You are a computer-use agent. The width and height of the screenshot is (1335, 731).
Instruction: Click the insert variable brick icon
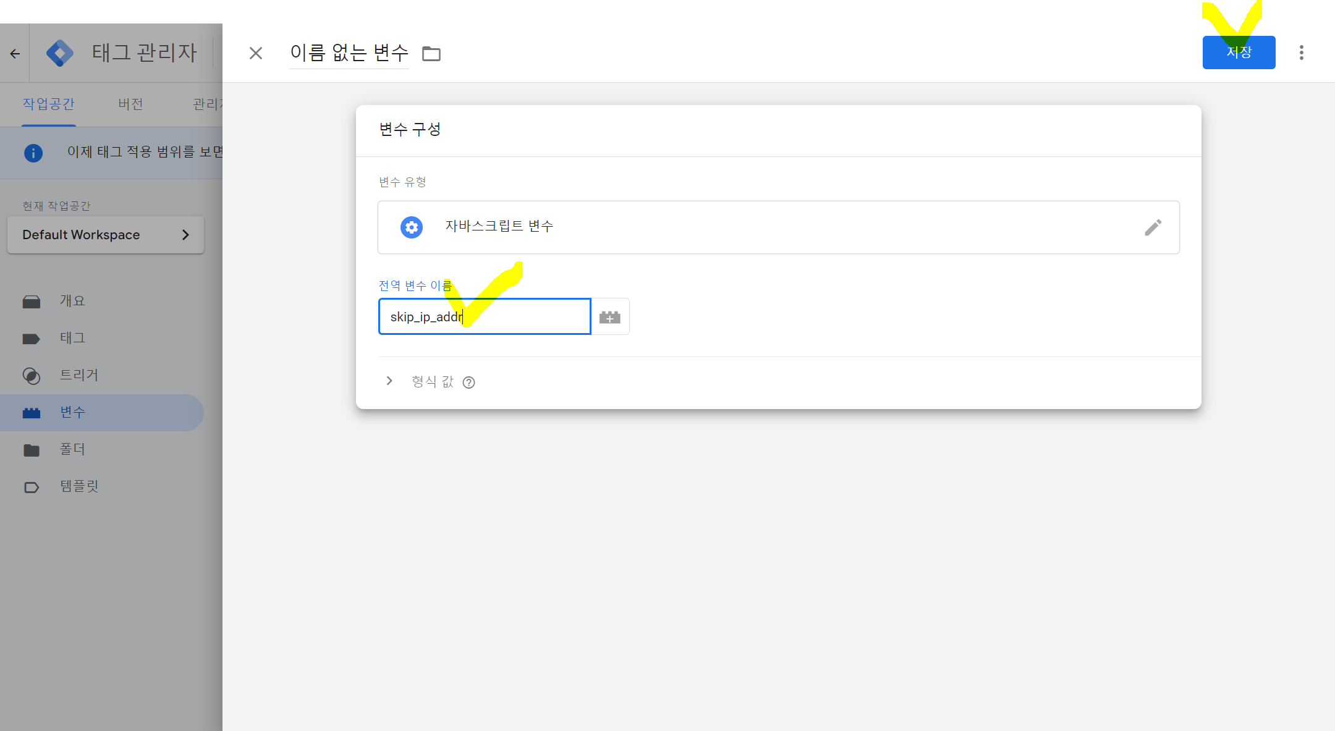[x=610, y=317]
